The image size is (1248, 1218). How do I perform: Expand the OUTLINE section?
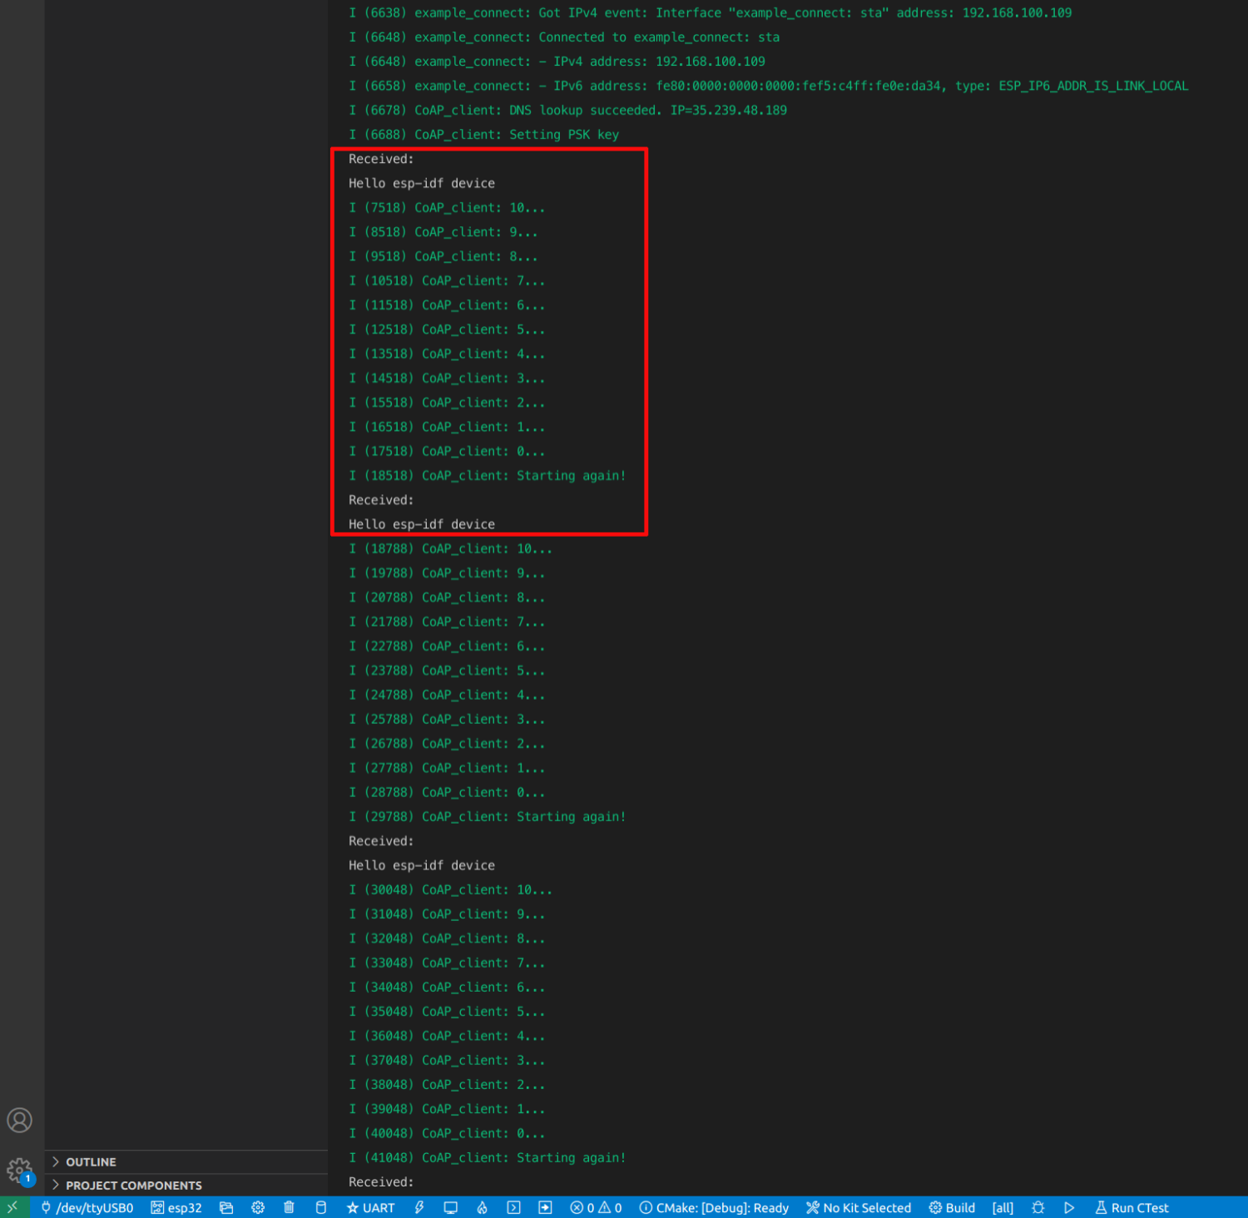tap(91, 1161)
